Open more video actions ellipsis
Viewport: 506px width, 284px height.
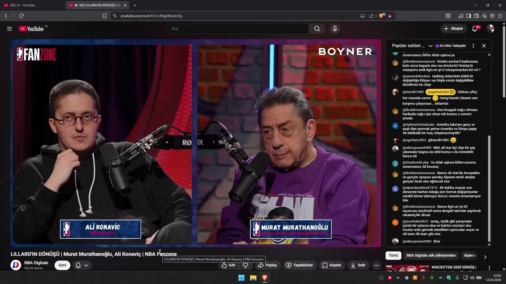[x=376, y=265]
